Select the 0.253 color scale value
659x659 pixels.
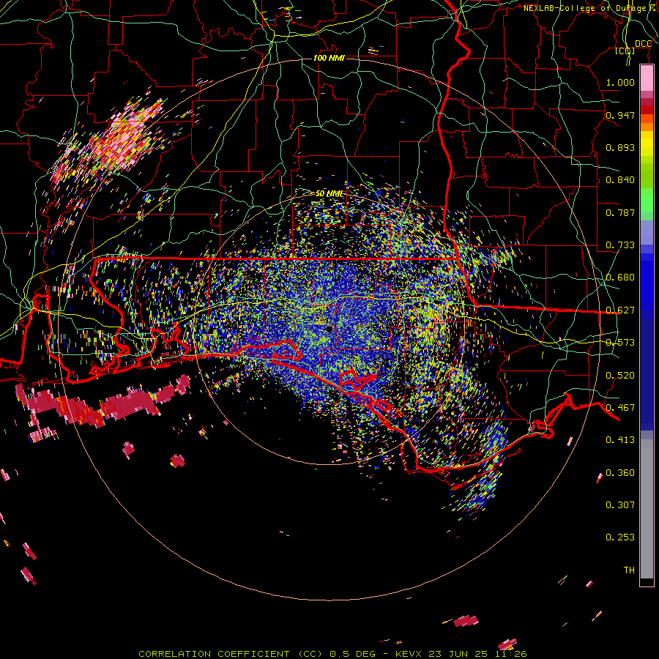(x=620, y=537)
